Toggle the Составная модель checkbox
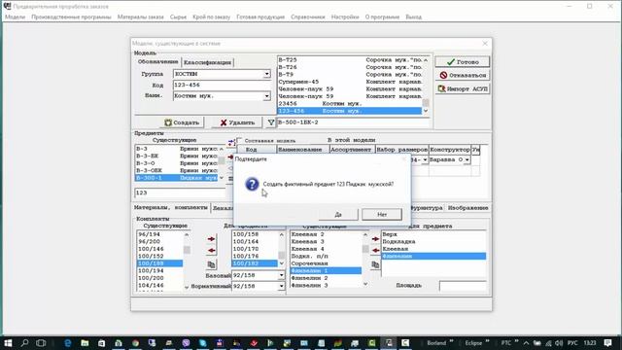Screen dimensions: 622x350 pos(240,140)
